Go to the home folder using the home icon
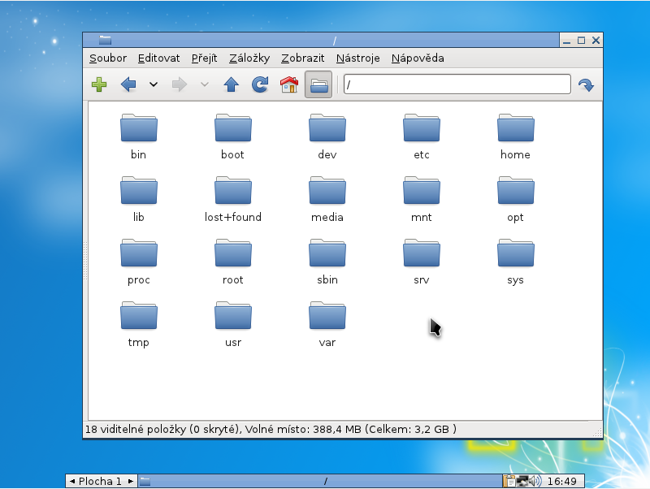The height and width of the screenshot is (489, 650). pyautogui.click(x=288, y=84)
